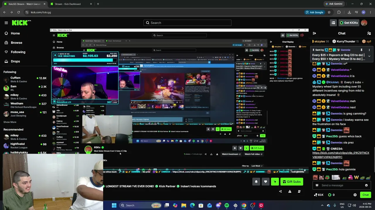The width and height of the screenshot is (375, 210).
Task: Click the gold W quick emote
Action: (356, 177)
